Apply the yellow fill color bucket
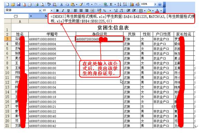201x133 pixels. [x=149, y=11]
